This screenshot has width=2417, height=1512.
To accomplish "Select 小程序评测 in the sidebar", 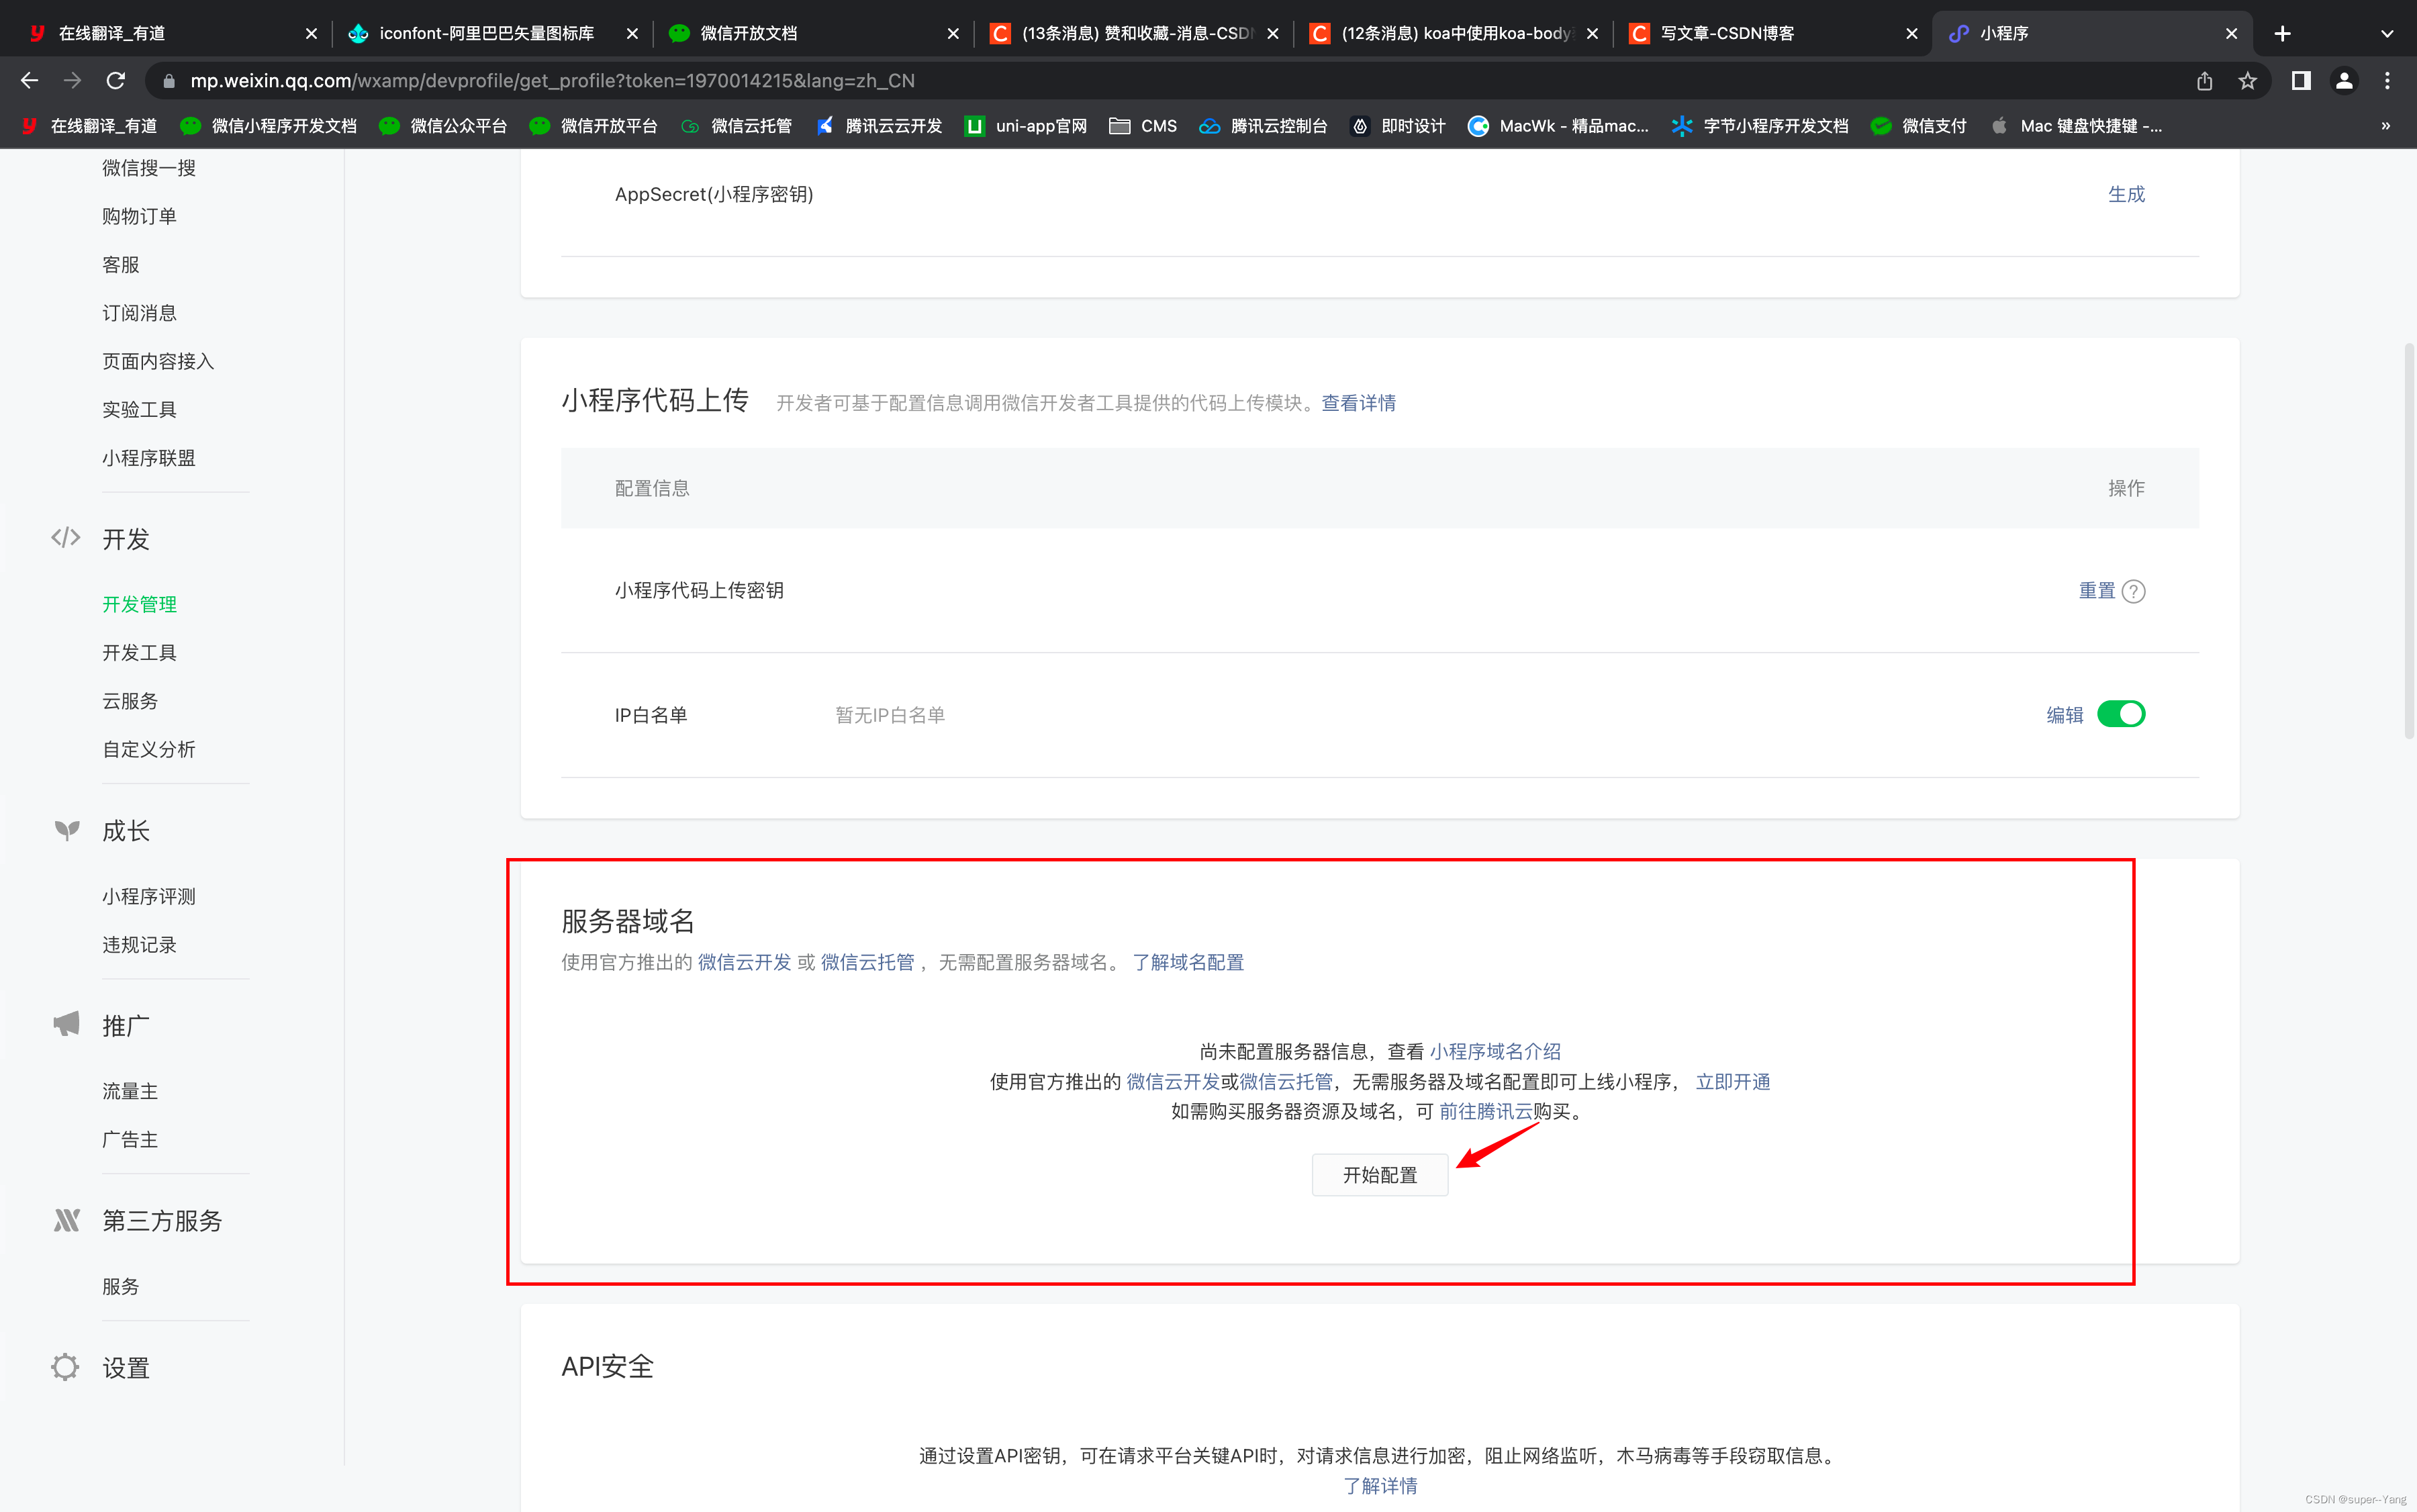I will coord(149,896).
